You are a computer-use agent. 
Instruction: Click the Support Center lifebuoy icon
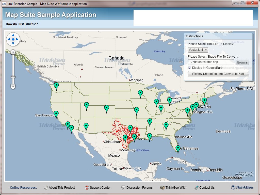(86, 187)
